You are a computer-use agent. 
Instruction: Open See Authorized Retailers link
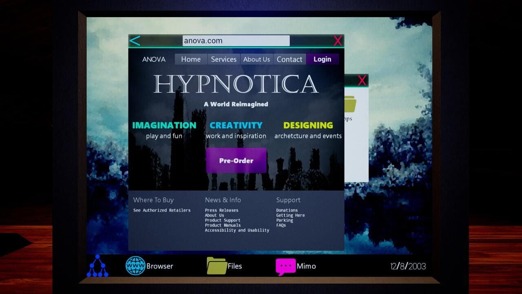coord(162,210)
